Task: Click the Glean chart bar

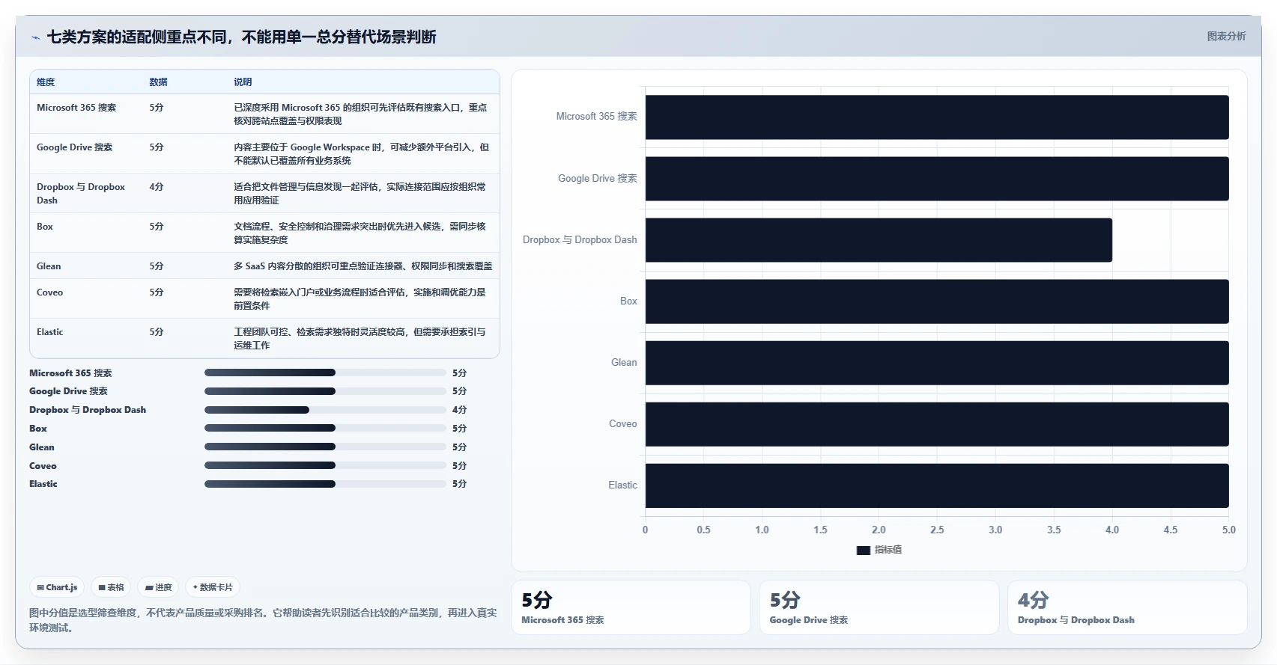Action: click(x=937, y=363)
